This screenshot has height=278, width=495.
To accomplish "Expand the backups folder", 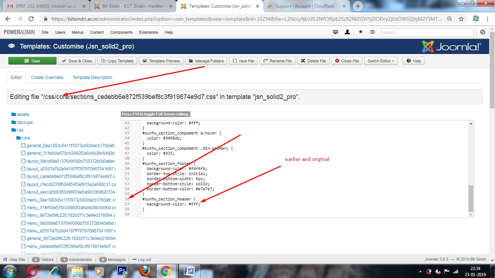I will click(x=22, y=123).
